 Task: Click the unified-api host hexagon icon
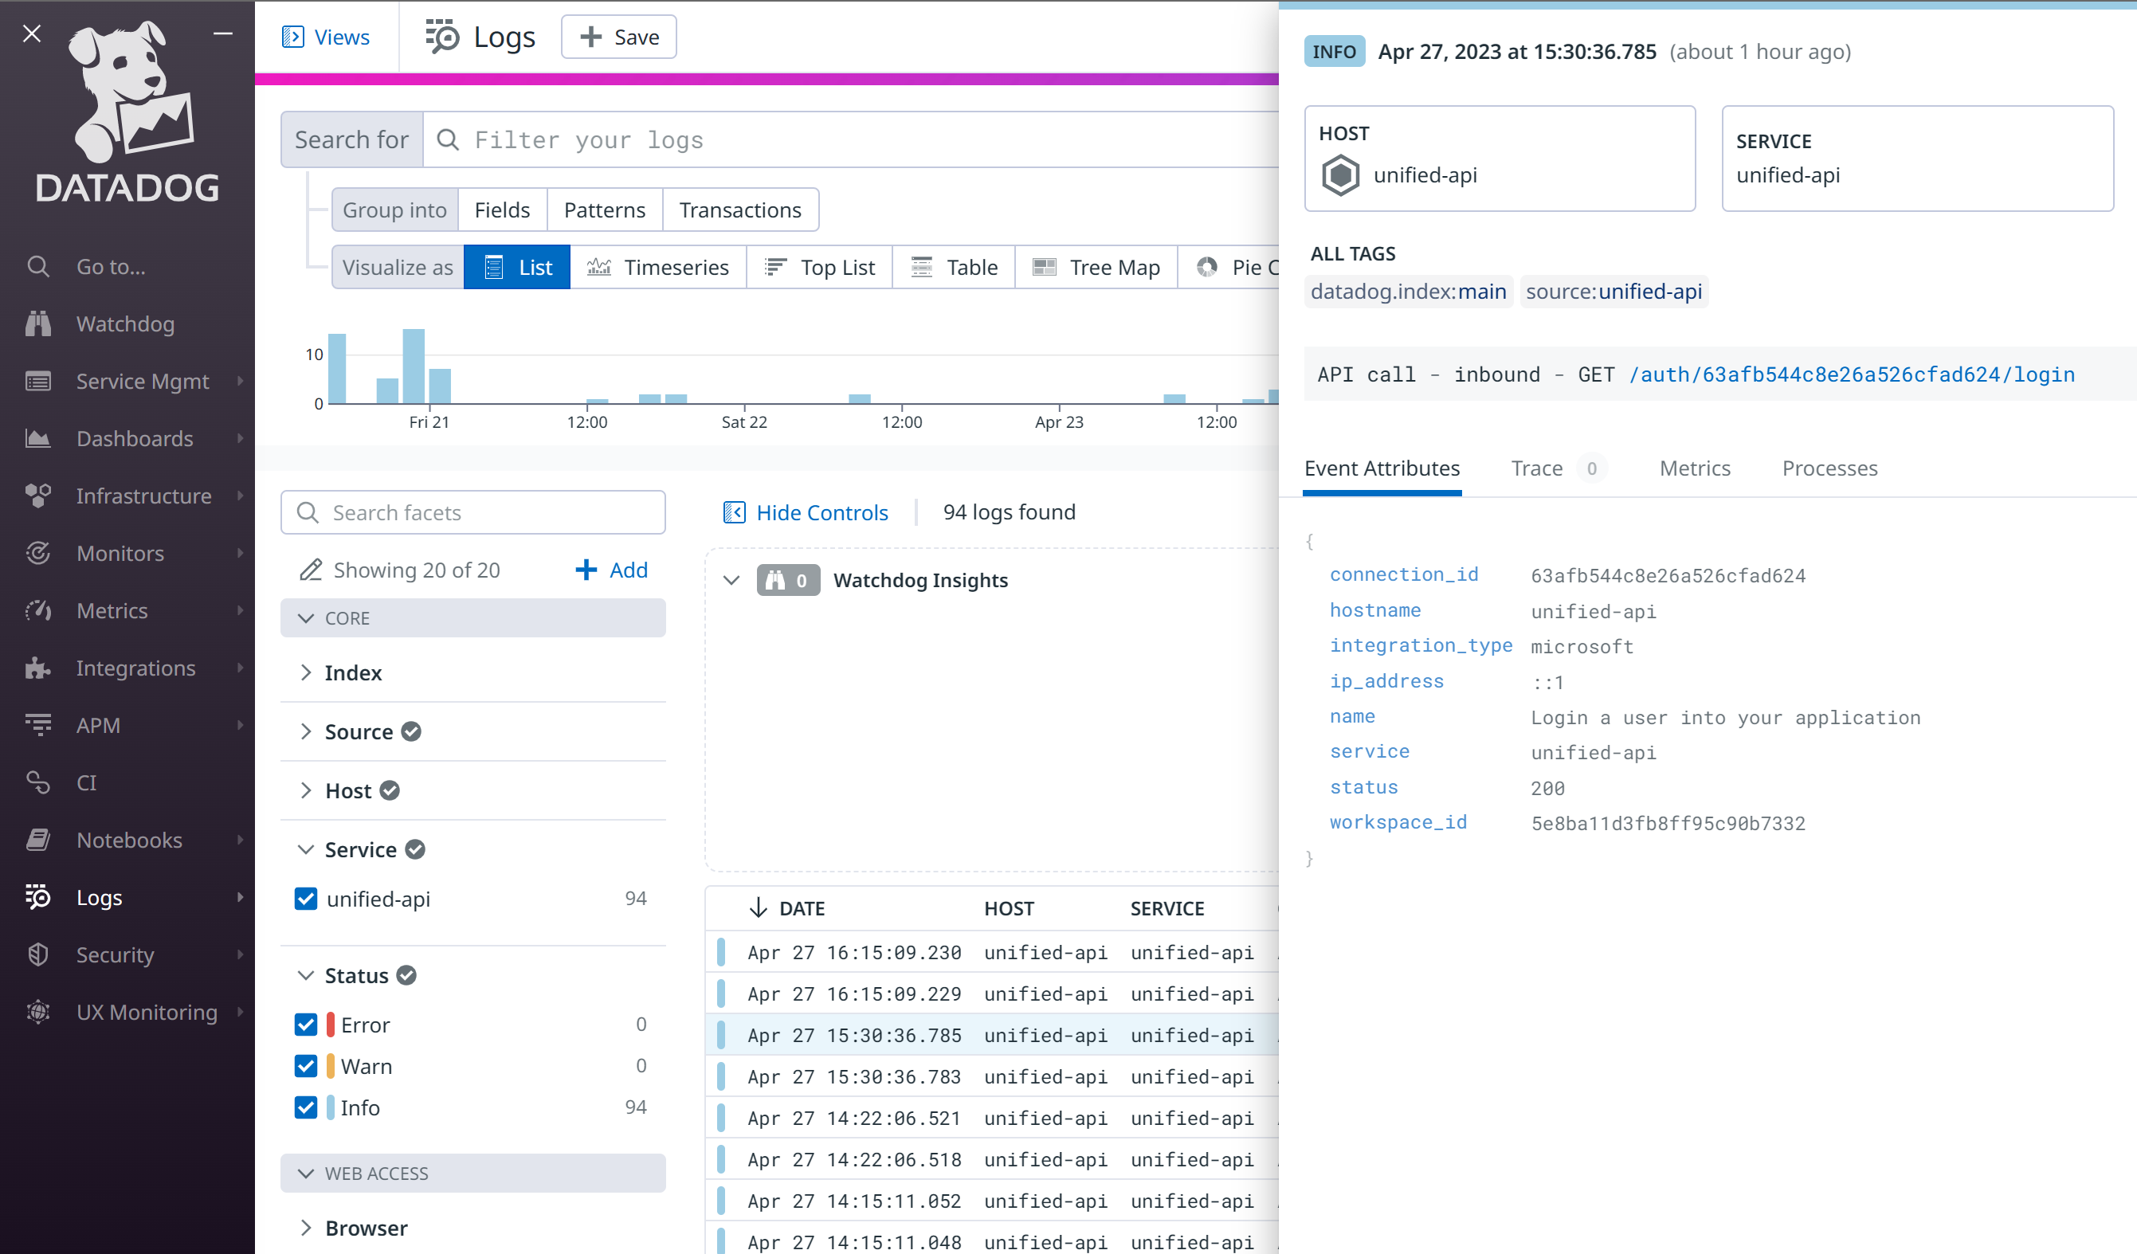pos(1341,175)
